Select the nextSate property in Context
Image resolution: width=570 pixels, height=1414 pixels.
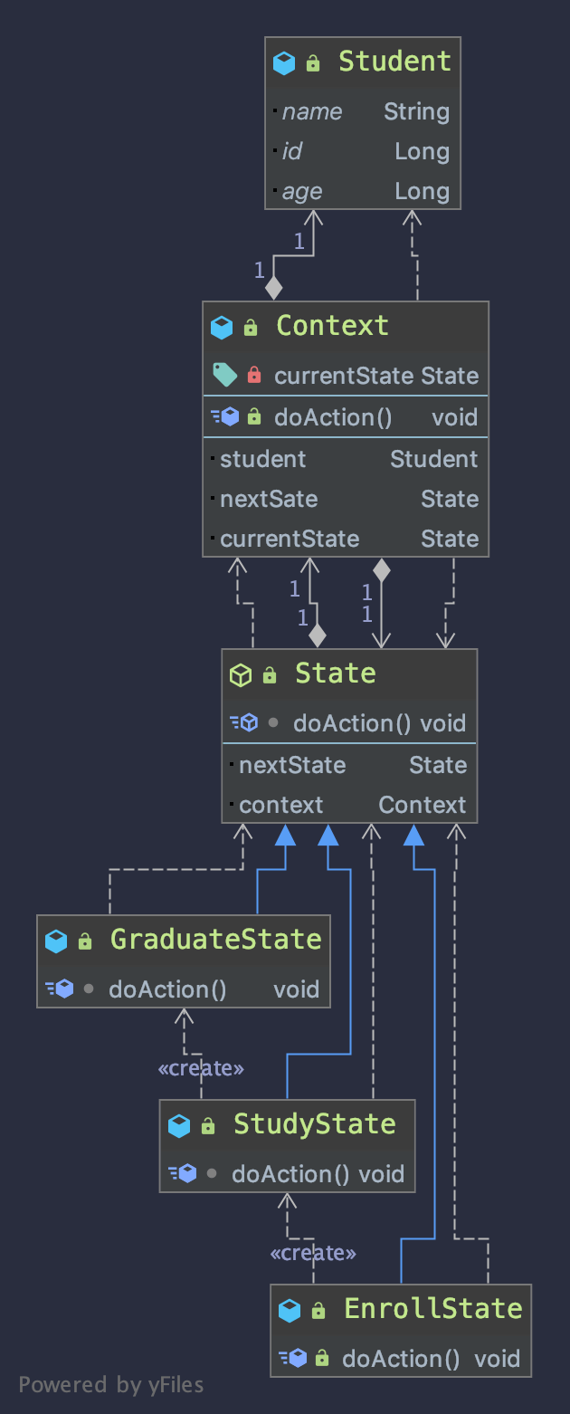[346, 499]
